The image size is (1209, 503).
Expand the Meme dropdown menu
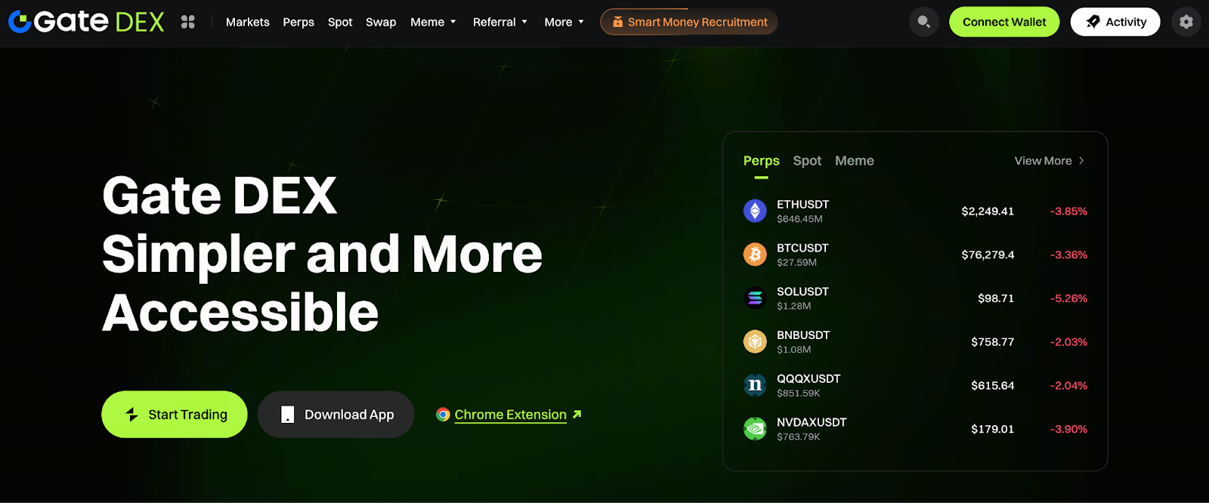pos(434,22)
